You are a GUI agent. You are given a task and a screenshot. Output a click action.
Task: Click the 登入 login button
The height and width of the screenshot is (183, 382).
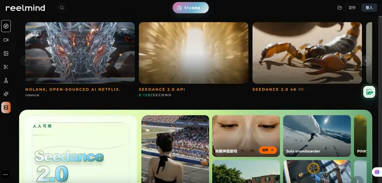coord(369,8)
